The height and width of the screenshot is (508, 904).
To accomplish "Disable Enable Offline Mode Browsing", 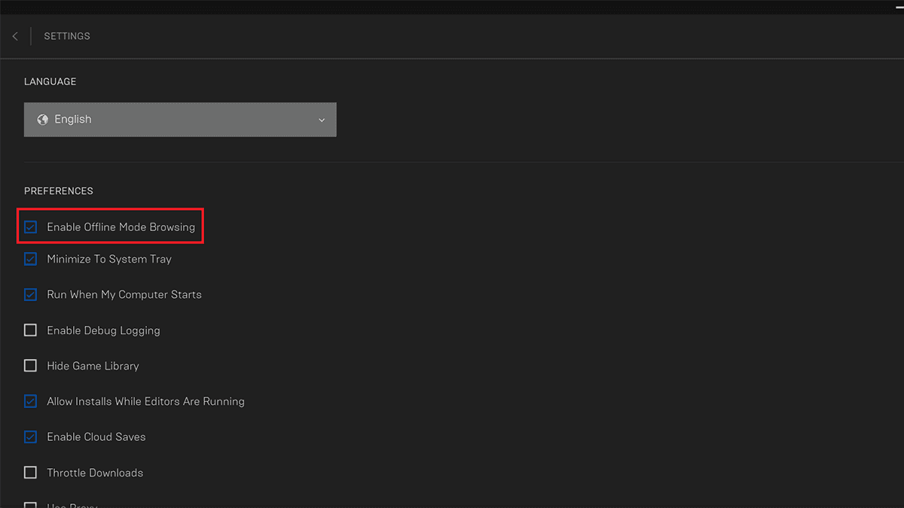I will (x=30, y=226).
